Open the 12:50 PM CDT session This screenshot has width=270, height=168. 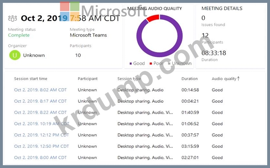click(41, 147)
